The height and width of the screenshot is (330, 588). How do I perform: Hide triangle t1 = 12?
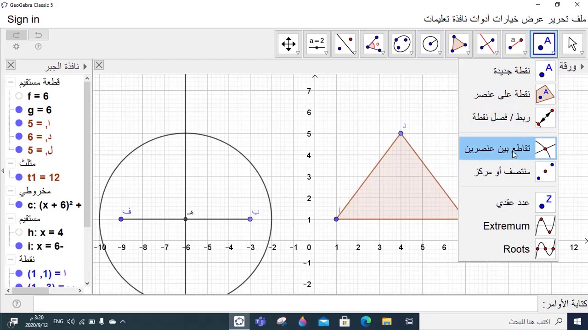tap(19, 177)
